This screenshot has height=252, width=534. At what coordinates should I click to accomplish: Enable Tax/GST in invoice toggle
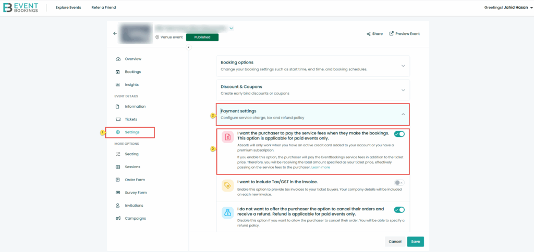(x=399, y=183)
